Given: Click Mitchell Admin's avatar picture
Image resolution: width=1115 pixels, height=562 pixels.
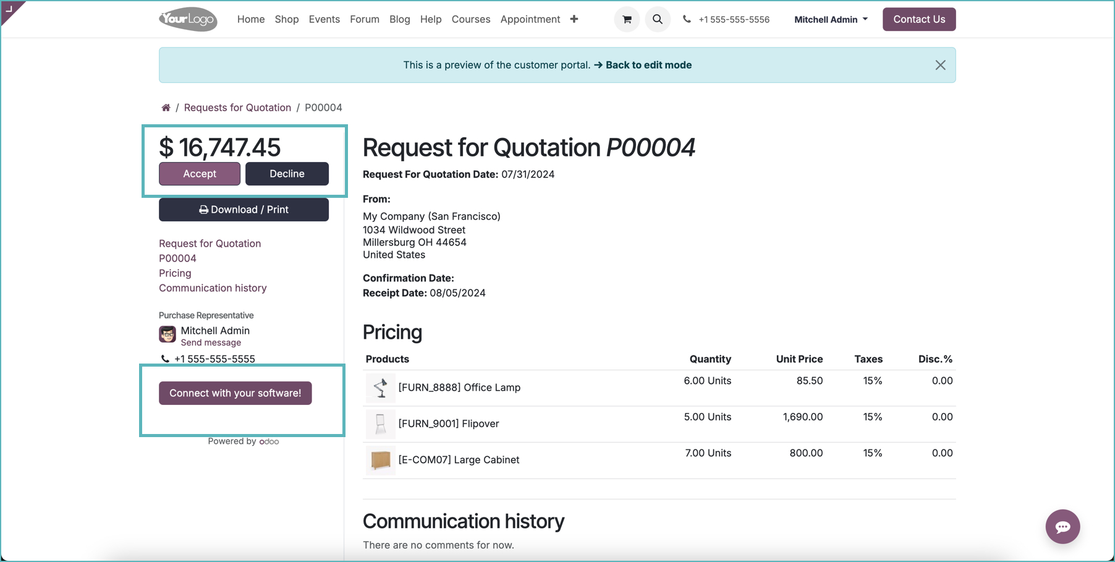Looking at the screenshot, I should [167, 334].
